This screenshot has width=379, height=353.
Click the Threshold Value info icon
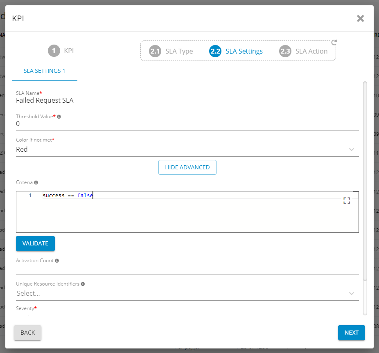59,117
